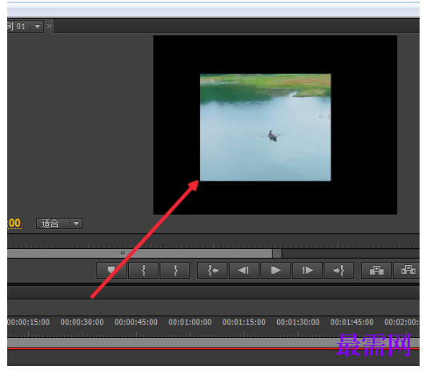Click the Add Marker button
The image size is (426, 370).
pyautogui.click(x=111, y=270)
